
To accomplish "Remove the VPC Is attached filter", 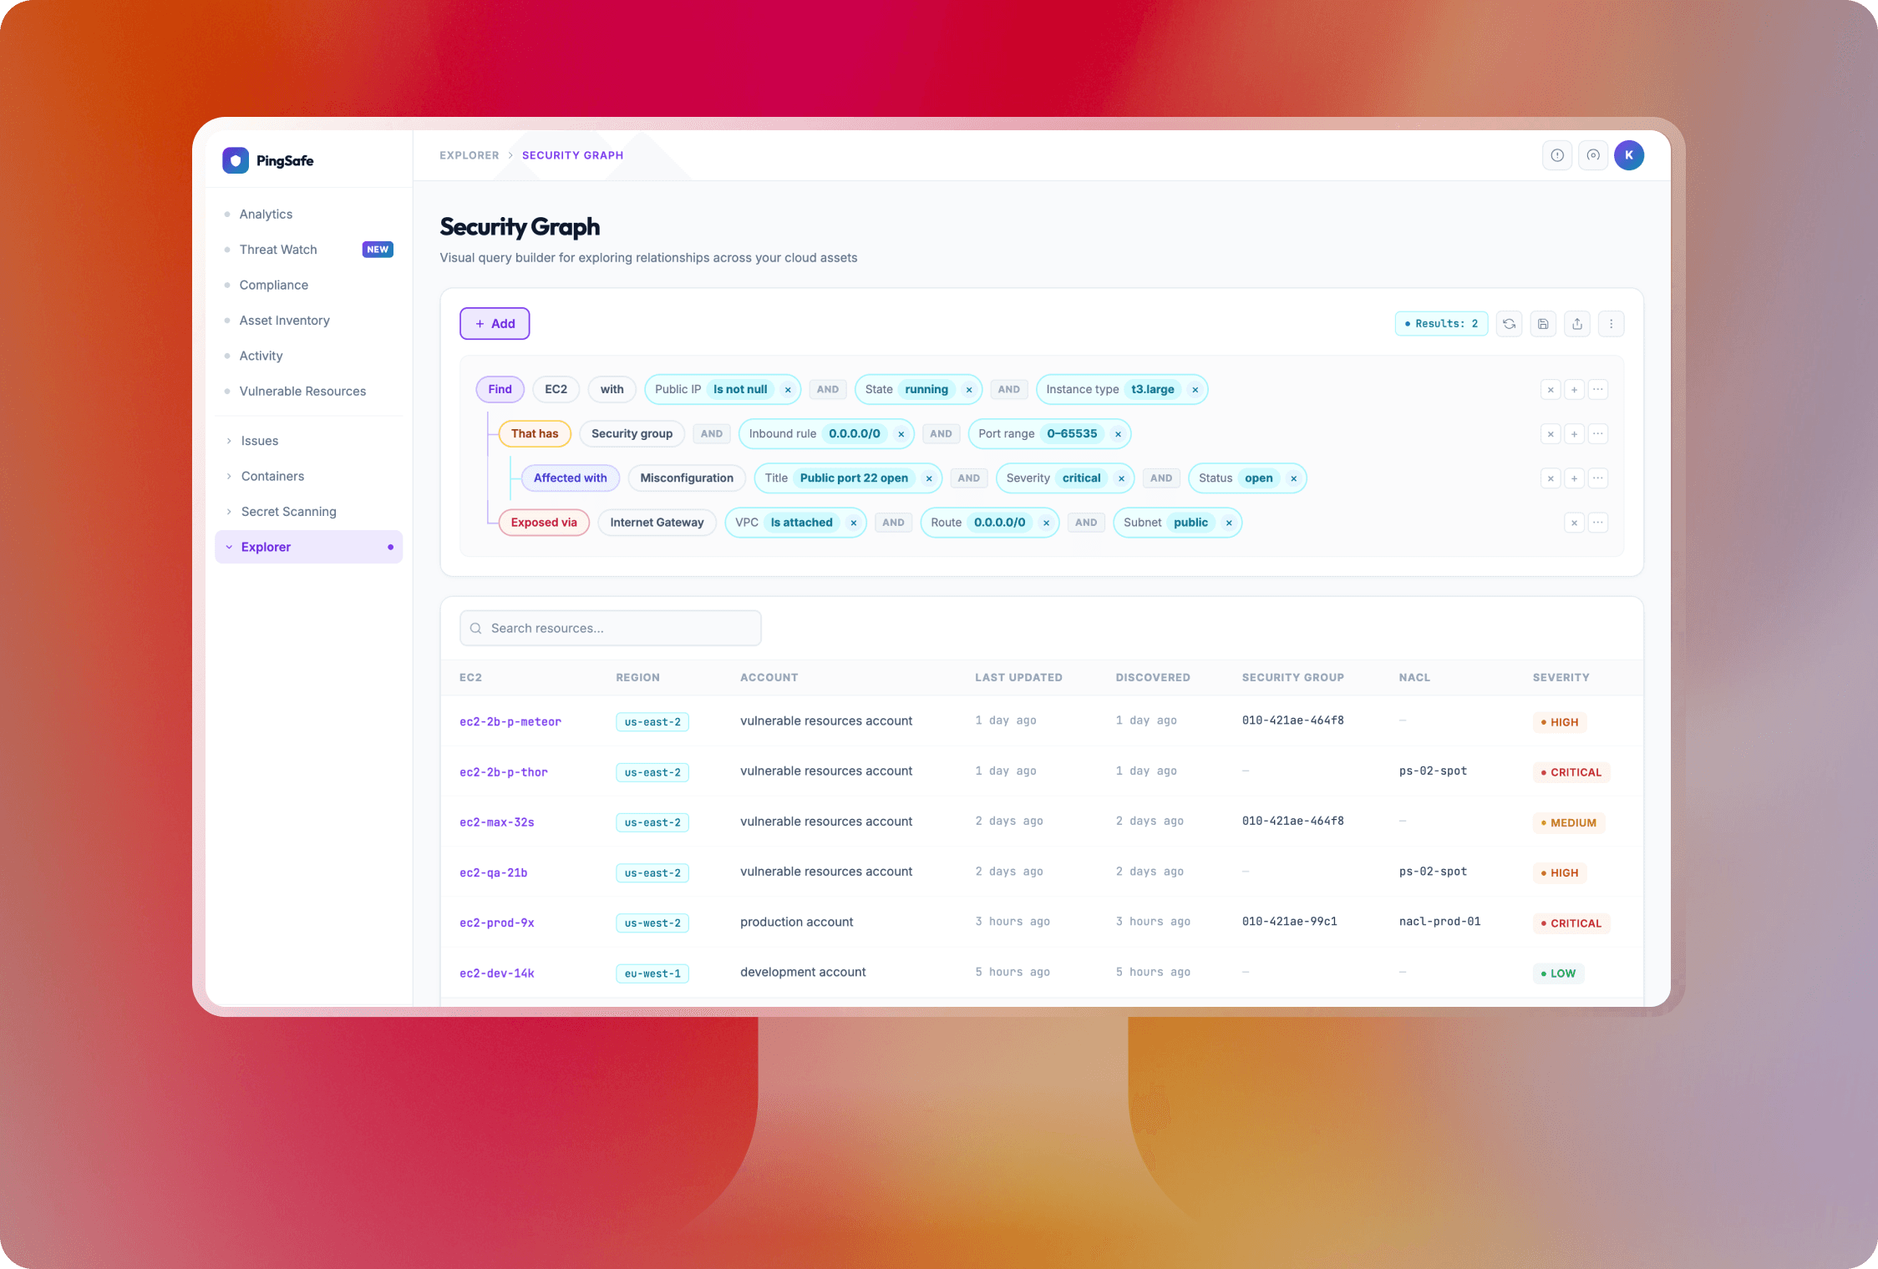I will click(854, 523).
